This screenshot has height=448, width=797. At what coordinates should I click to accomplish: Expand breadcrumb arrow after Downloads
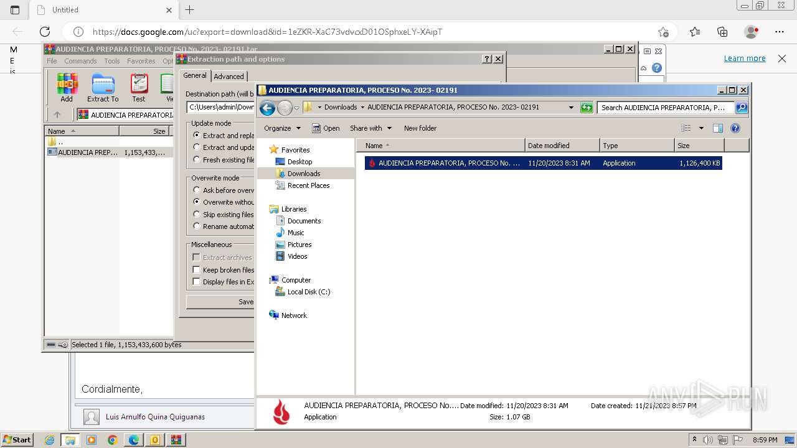click(362, 107)
